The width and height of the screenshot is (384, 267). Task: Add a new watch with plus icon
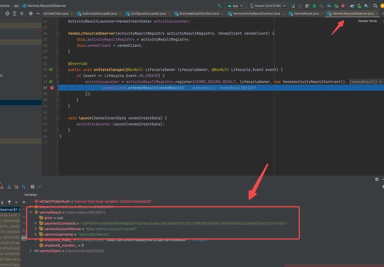click(24, 202)
